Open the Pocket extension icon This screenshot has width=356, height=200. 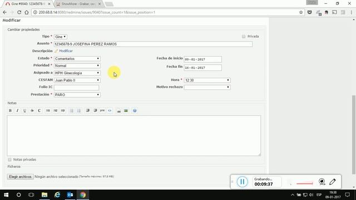coord(309,12)
